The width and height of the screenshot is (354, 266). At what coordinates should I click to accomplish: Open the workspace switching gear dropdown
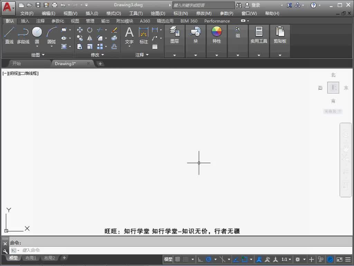click(304, 259)
